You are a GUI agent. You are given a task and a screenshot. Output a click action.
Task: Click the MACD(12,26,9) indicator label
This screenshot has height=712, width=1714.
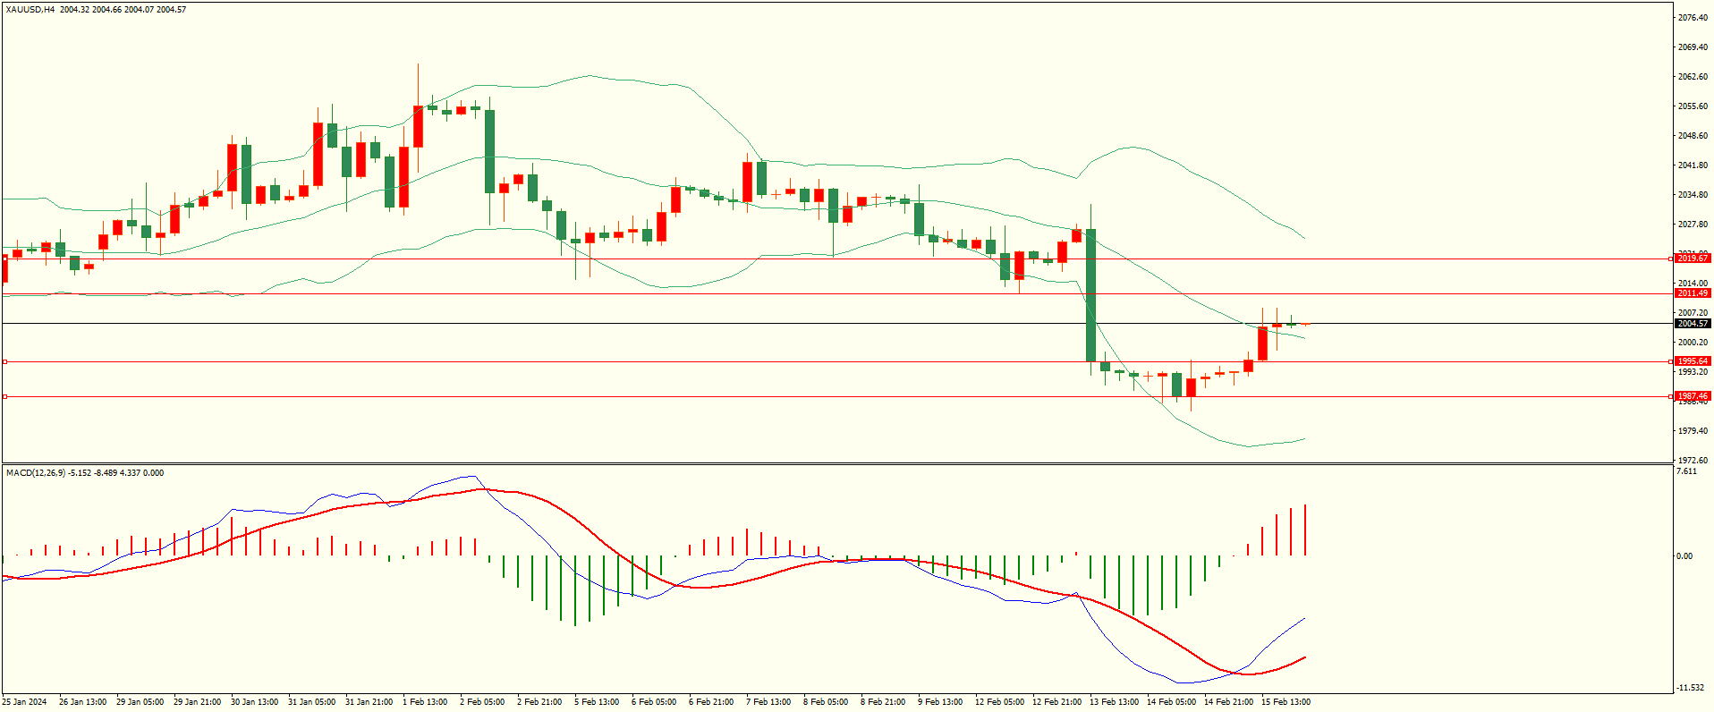pos(36,473)
